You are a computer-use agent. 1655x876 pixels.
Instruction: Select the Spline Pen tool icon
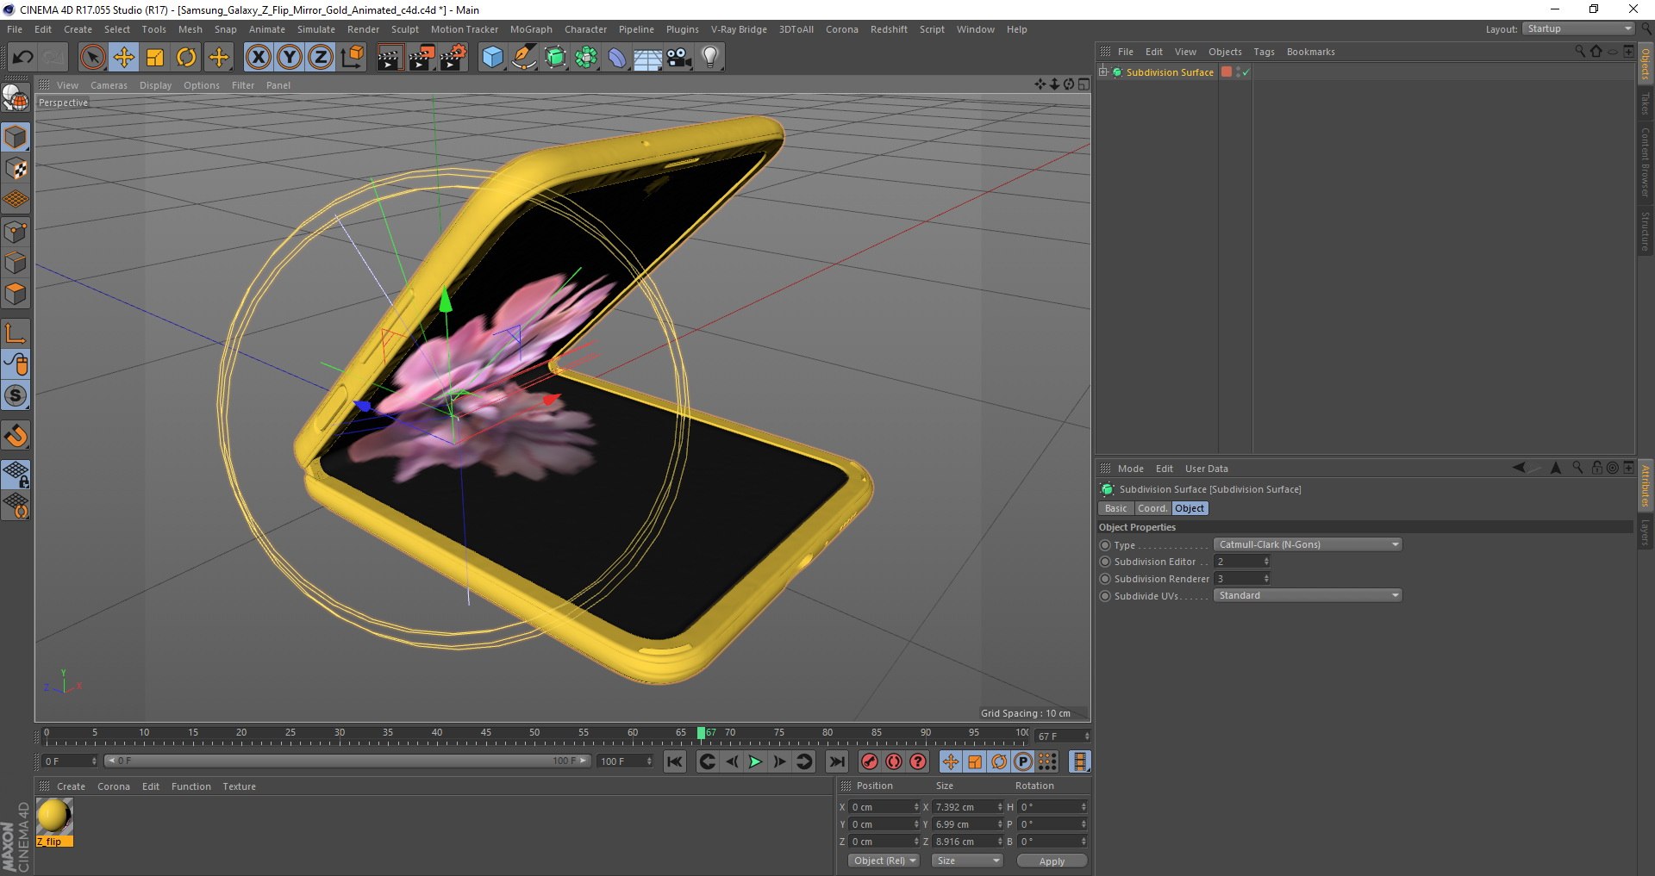tap(523, 58)
